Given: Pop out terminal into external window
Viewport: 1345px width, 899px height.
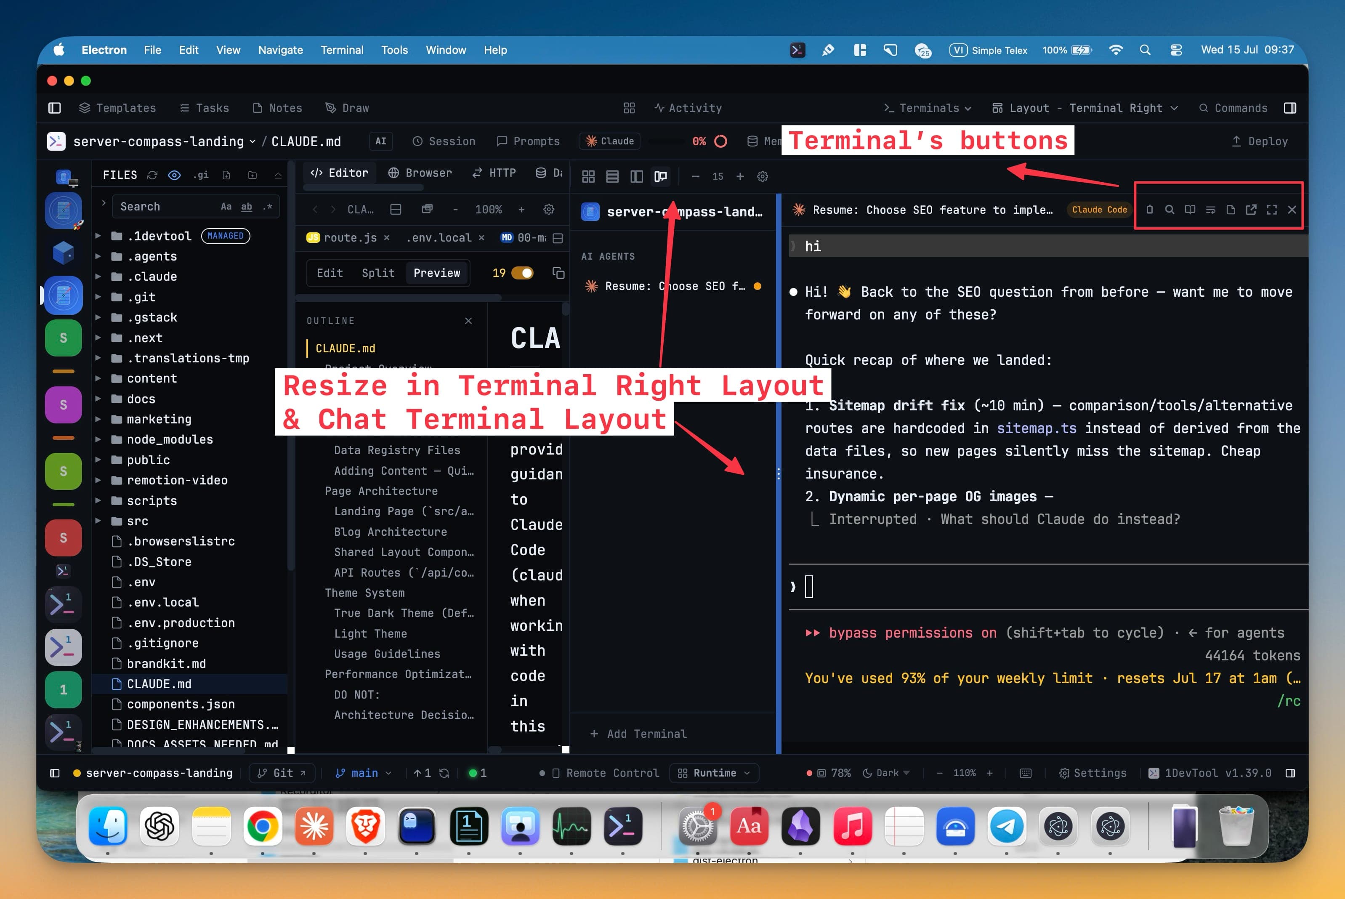Looking at the screenshot, I should (x=1251, y=210).
